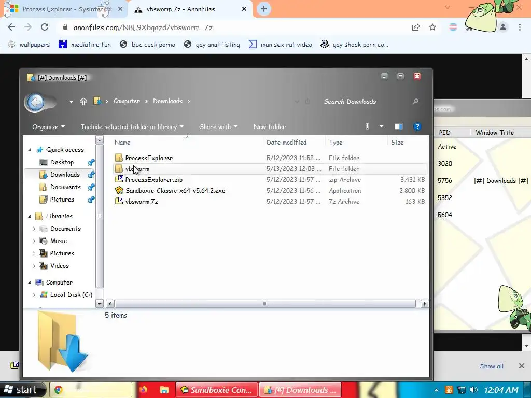Open Documents under Quick access
Viewport: 531px width, 398px height.
tap(65, 187)
